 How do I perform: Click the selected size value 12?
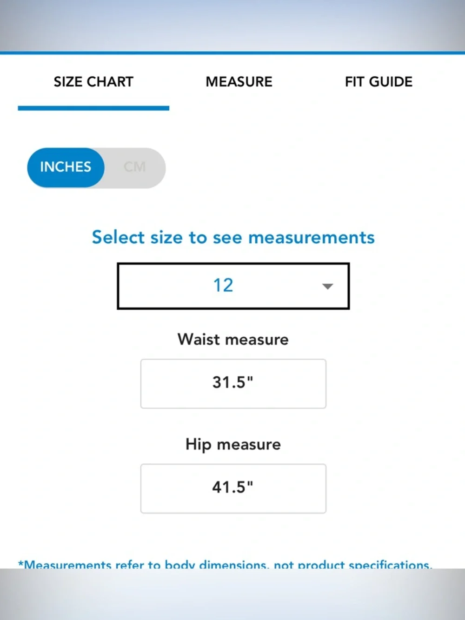223,286
